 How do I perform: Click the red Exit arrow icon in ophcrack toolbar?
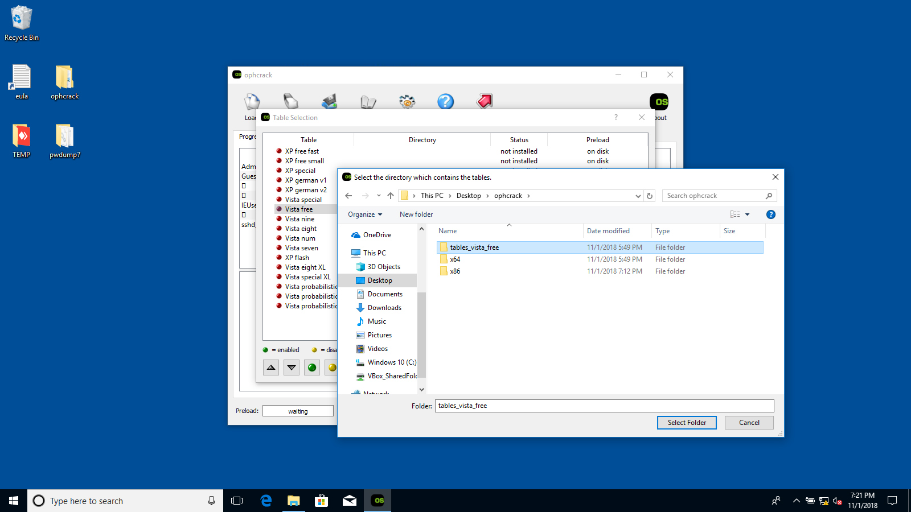[x=485, y=101]
